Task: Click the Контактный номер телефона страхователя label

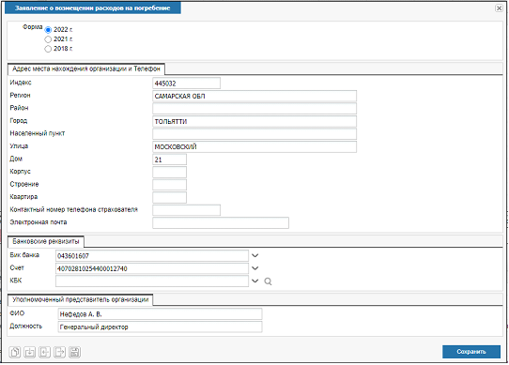Action: [x=73, y=209]
